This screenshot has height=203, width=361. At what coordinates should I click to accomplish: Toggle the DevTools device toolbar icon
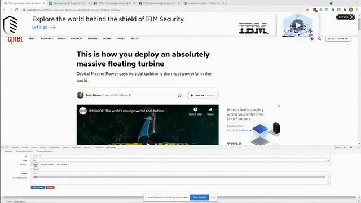(x=7, y=147)
